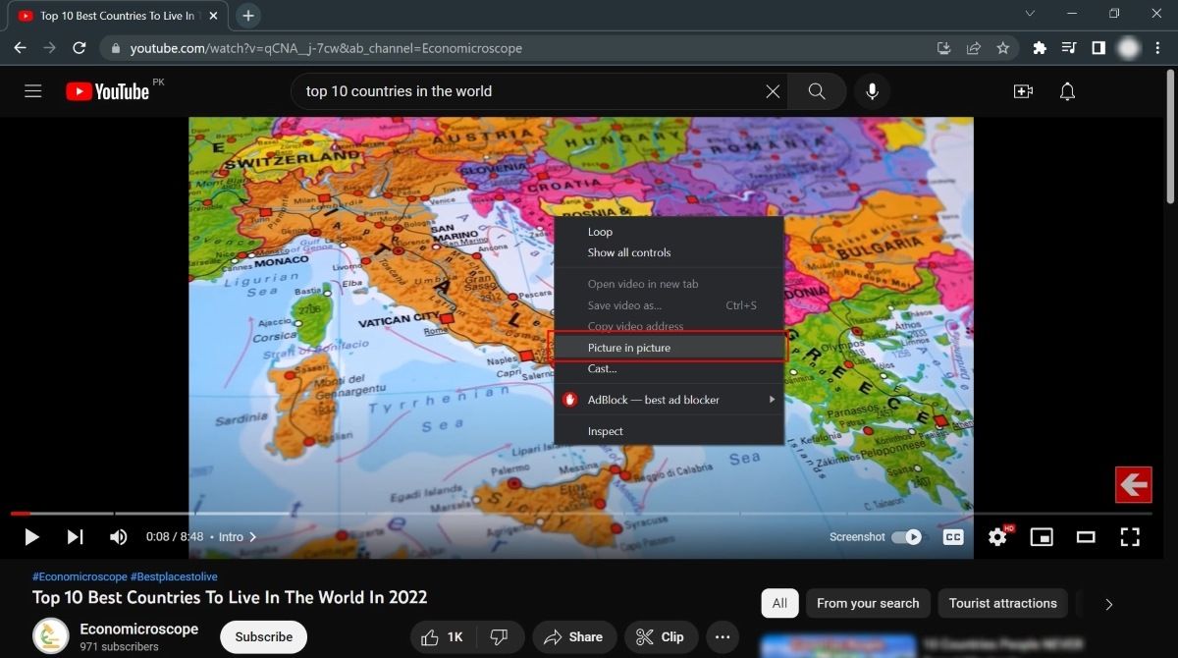Image resolution: width=1178 pixels, height=658 pixels.
Task: Expand the AdBlock submenu
Action: (x=772, y=399)
